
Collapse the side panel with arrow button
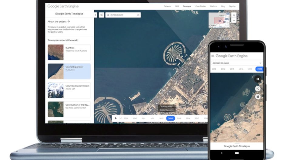96,15
